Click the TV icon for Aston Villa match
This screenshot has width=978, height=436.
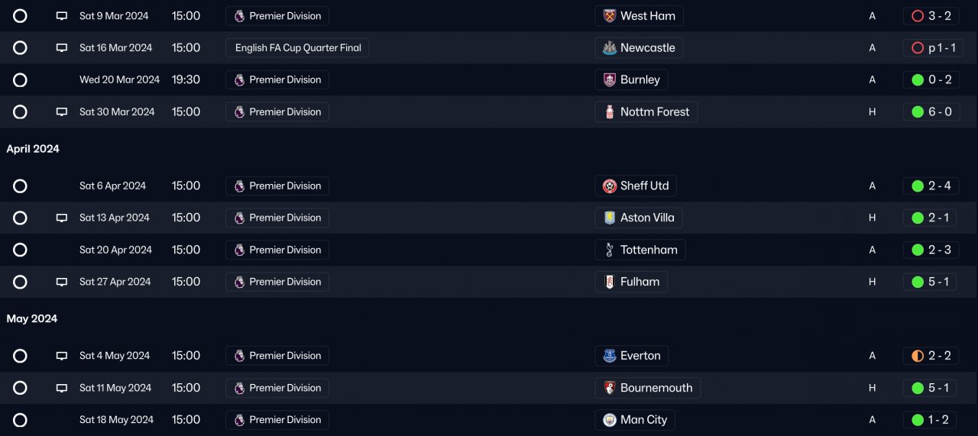[x=62, y=218]
